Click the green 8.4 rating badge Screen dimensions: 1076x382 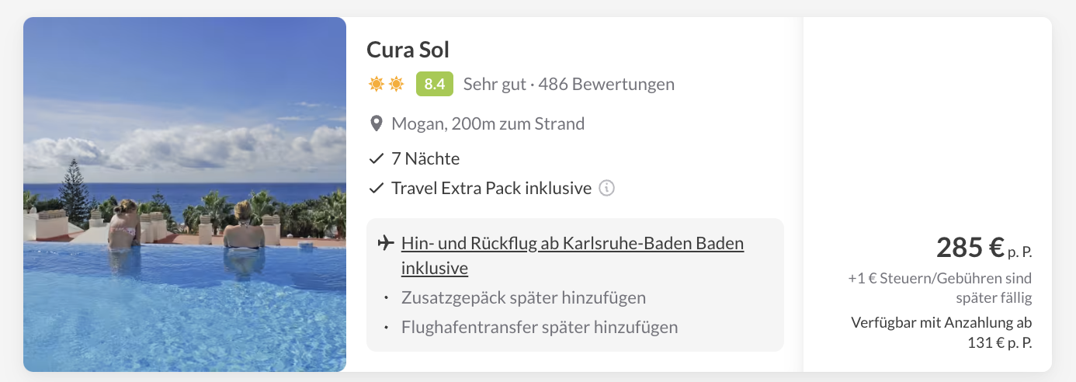435,84
